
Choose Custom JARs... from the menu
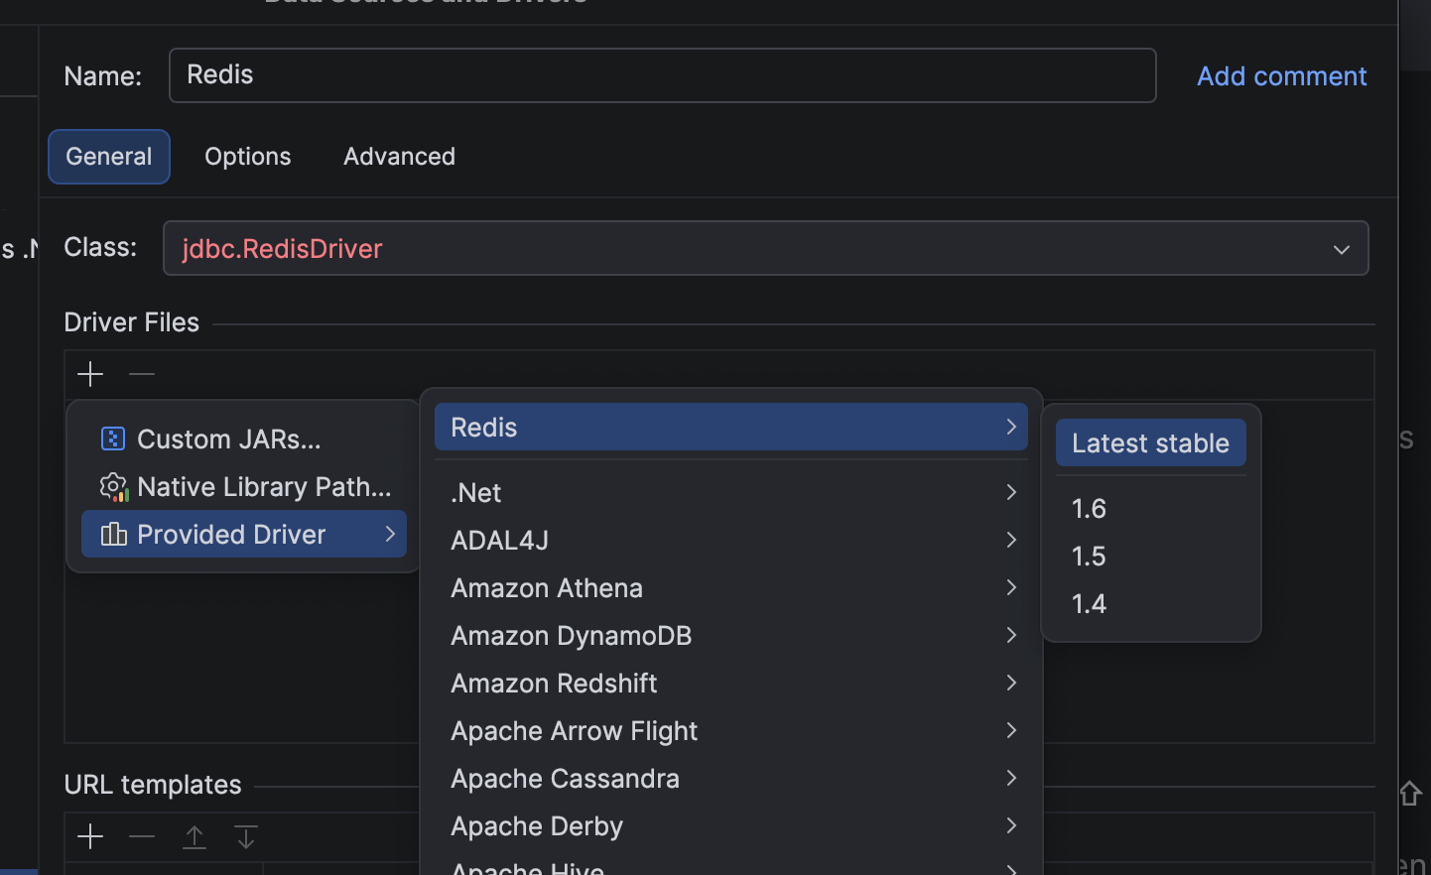(244, 438)
